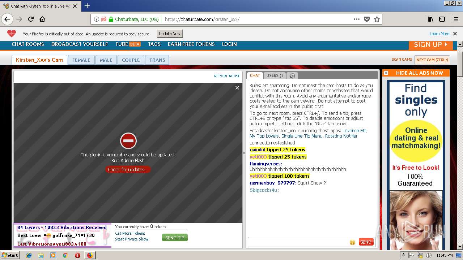The image size is (463, 260).
Task: Open LOGIN menu item
Action: coord(229,44)
